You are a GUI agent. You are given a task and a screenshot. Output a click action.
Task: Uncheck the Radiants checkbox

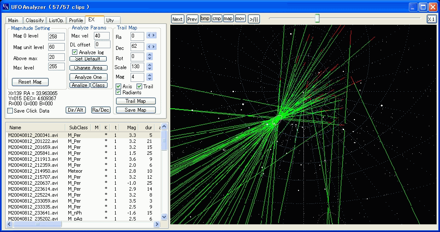[119, 92]
